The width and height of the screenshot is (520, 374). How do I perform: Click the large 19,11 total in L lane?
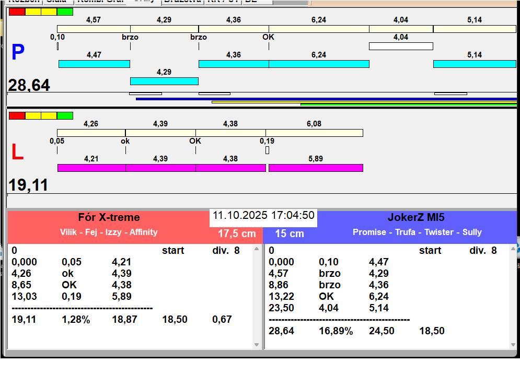tap(28, 185)
